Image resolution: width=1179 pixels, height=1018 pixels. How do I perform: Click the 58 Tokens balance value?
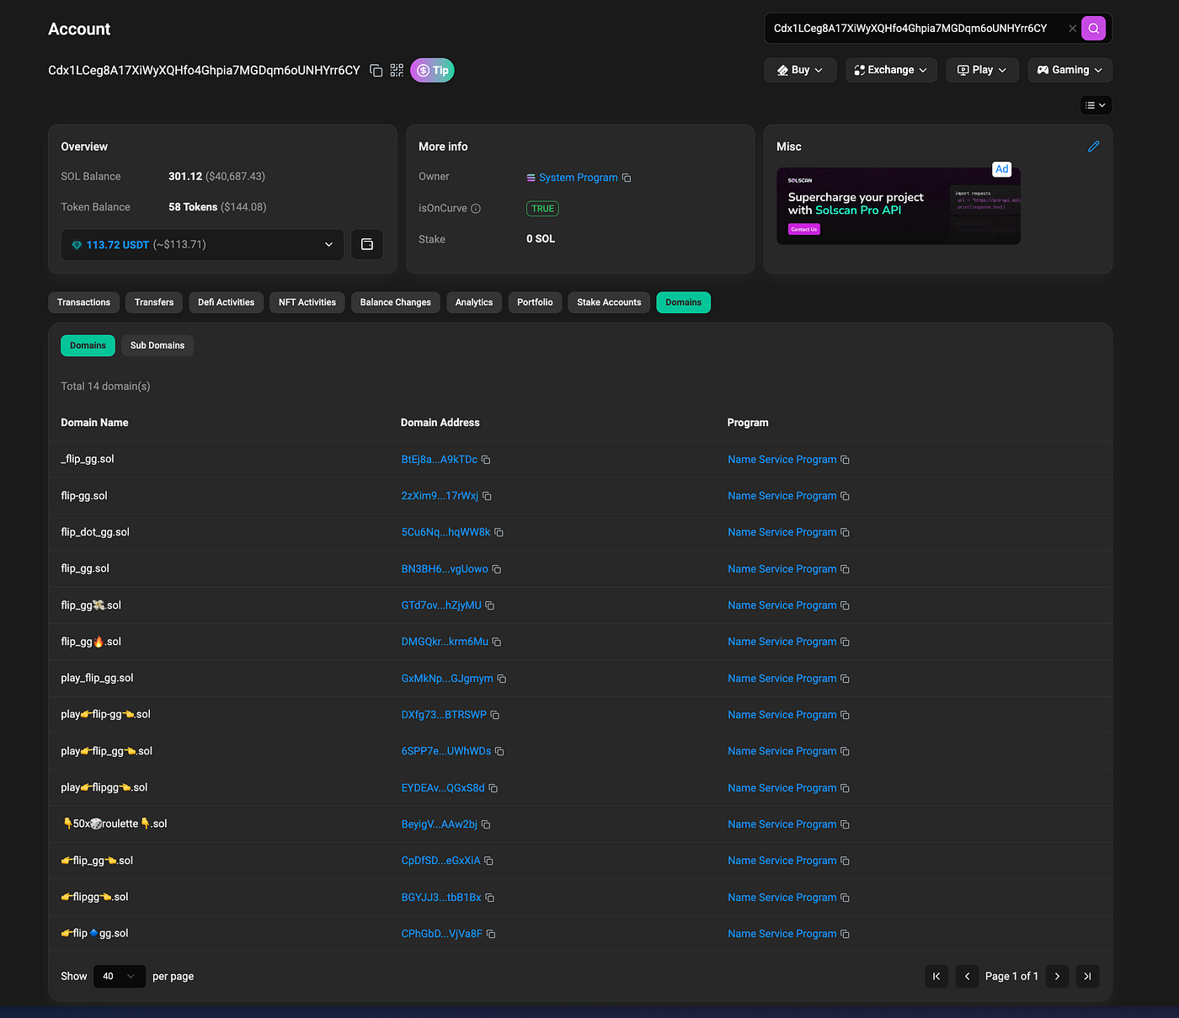coord(193,207)
